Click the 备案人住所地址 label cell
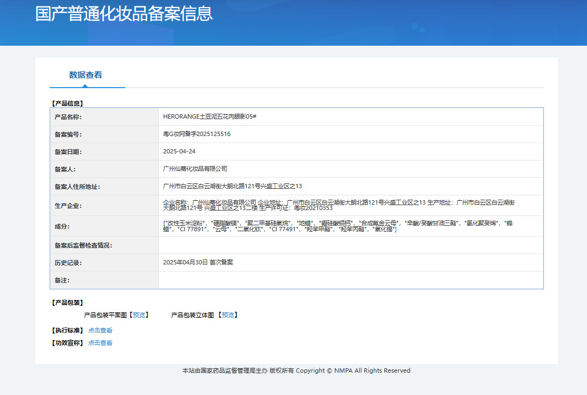This screenshot has width=587, height=395. [x=105, y=187]
